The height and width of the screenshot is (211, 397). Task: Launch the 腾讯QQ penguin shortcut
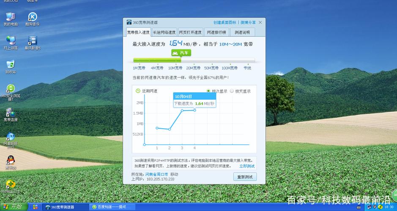[x=11, y=162]
